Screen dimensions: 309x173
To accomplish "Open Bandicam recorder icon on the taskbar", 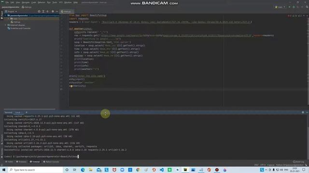I will (x=217, y=170).
